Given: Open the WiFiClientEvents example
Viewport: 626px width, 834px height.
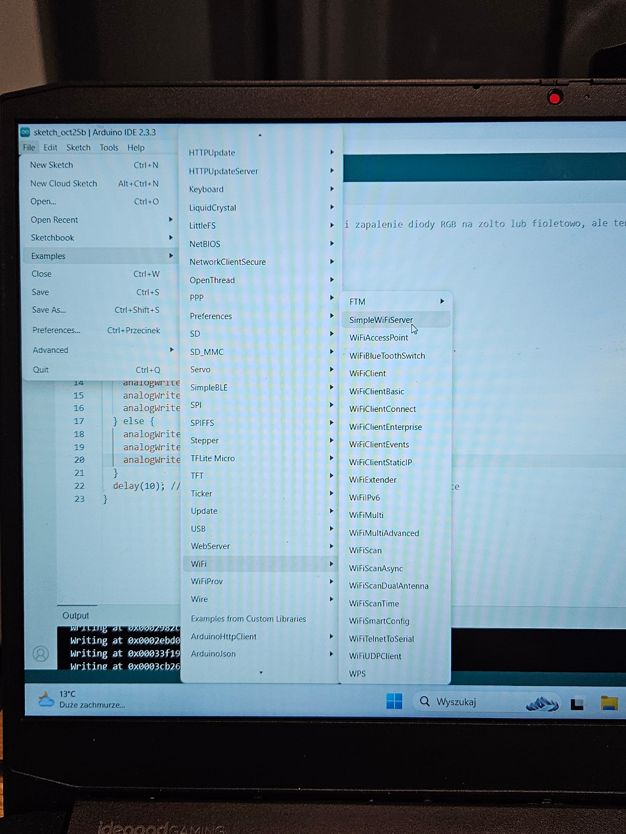Looking at the screenshot, I should pyautogui.click(x=395, y=445).
